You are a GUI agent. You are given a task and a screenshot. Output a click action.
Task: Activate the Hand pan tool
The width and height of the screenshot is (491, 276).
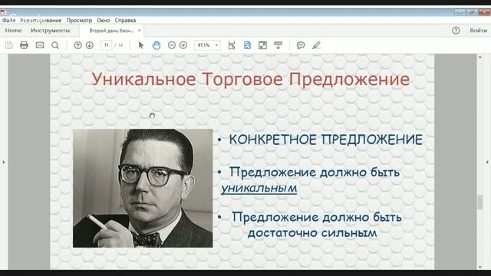(157, 45)
